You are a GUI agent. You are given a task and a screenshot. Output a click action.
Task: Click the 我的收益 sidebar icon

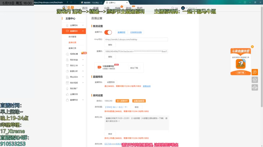[67, 60]
